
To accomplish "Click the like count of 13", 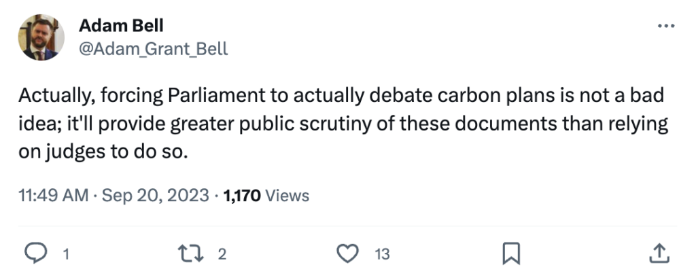I will (382, 254).
